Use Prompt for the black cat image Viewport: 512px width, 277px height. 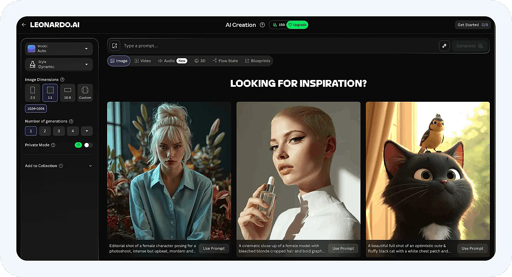pyautogui.click(x=472, y=248)
